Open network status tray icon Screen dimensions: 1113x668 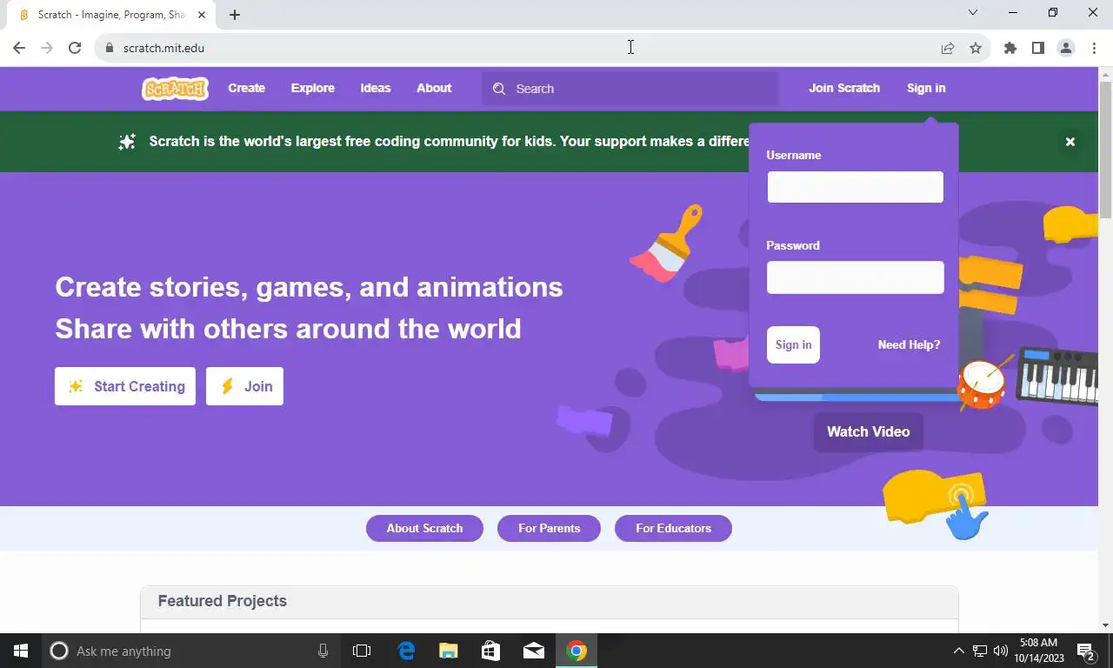[980, 651]
